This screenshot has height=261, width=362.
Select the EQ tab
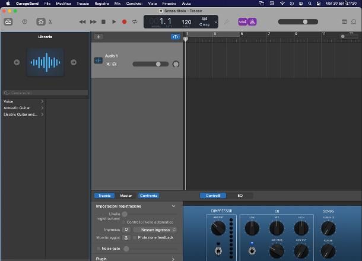(x=240, y=196)
